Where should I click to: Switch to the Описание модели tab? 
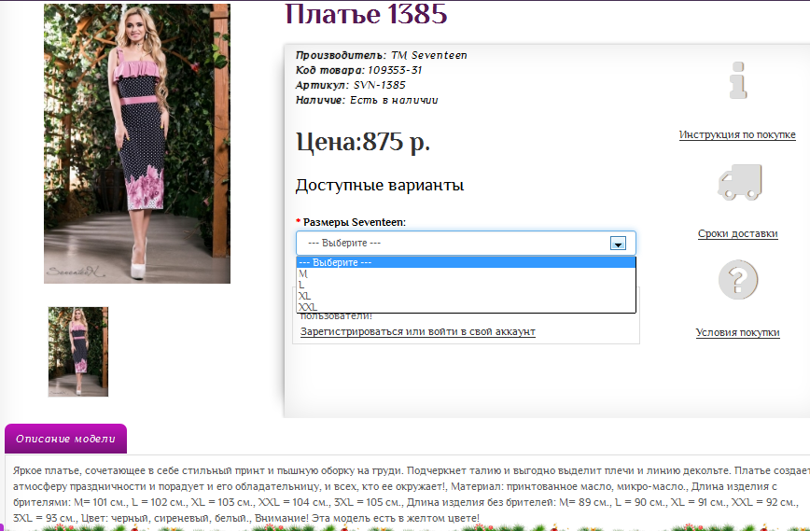pyautogui.click(x=65, y=439)
